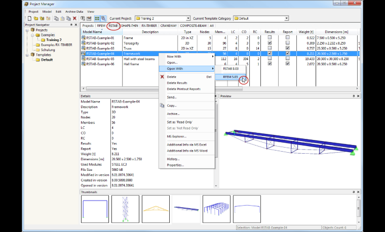
Task: Select the hall with steel beams thumbnail
Action: tap(216, 209)
